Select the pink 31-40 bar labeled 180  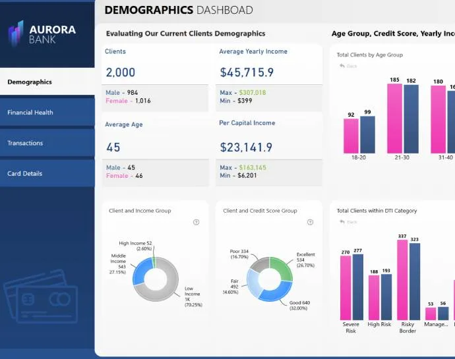pos(438,119)
